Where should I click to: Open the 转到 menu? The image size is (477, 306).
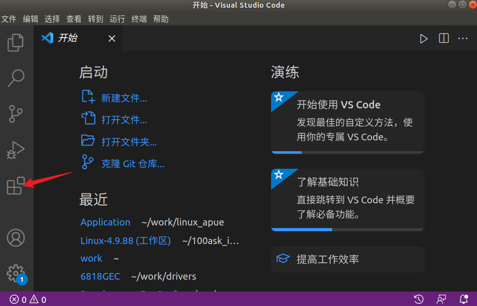coord(96,19)
